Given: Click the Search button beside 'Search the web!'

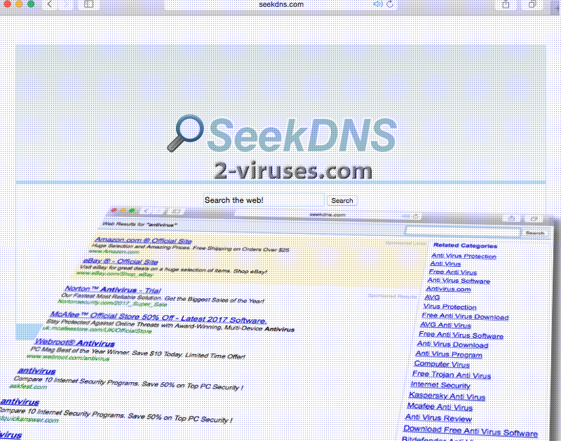Looking at the screenshot, I should point(342,201).
